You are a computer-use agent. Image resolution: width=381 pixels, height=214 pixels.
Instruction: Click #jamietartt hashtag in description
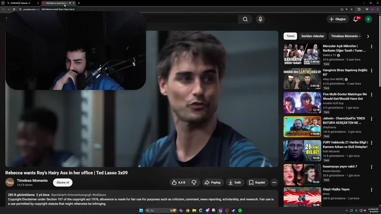point(59,195)
